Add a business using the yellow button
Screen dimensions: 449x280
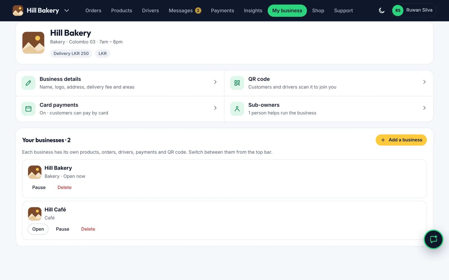[x=401, y=140]
